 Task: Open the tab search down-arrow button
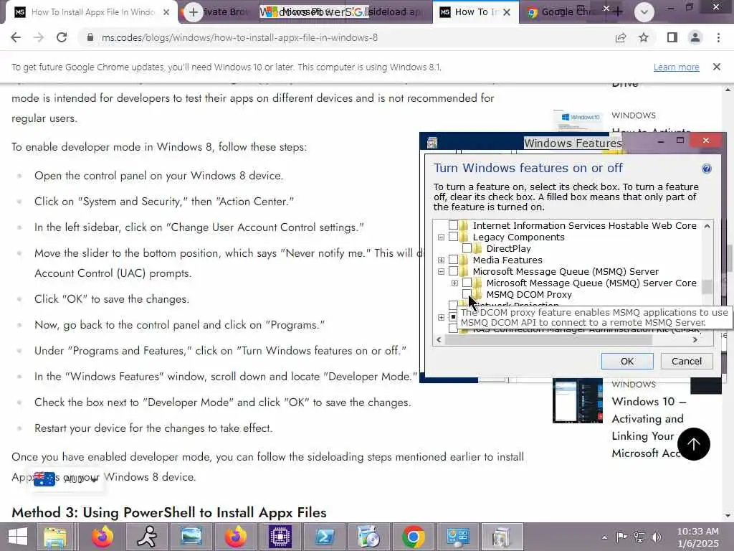[644, 12]
